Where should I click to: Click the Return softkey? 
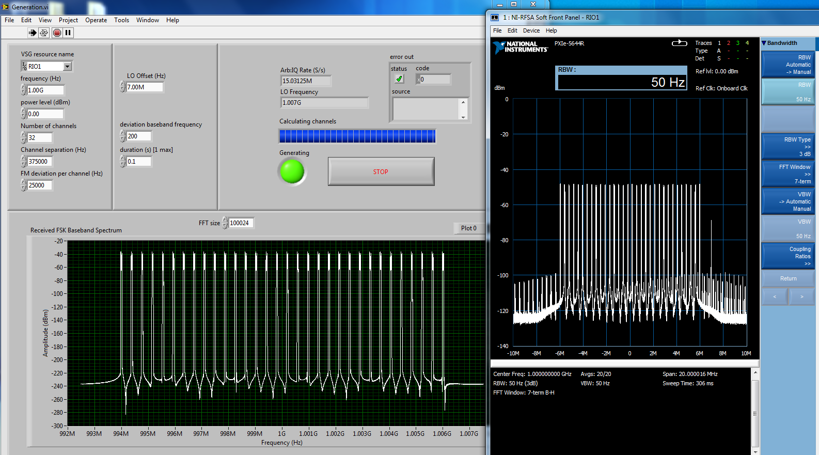click(x=787, y=278)
